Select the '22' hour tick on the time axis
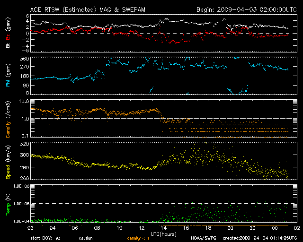 pyautogui.click(x=252, y=228)
